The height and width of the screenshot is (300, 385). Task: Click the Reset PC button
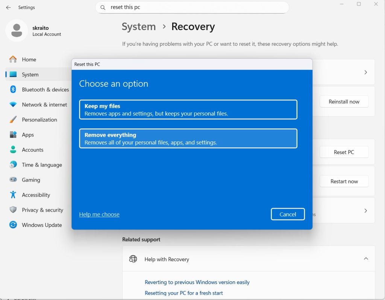pyautogui.click(x=344, y=152)
